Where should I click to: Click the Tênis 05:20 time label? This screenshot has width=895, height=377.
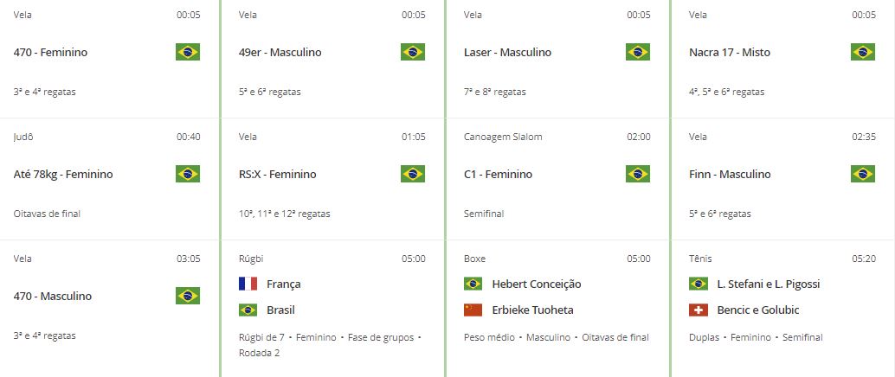[864, 259]
